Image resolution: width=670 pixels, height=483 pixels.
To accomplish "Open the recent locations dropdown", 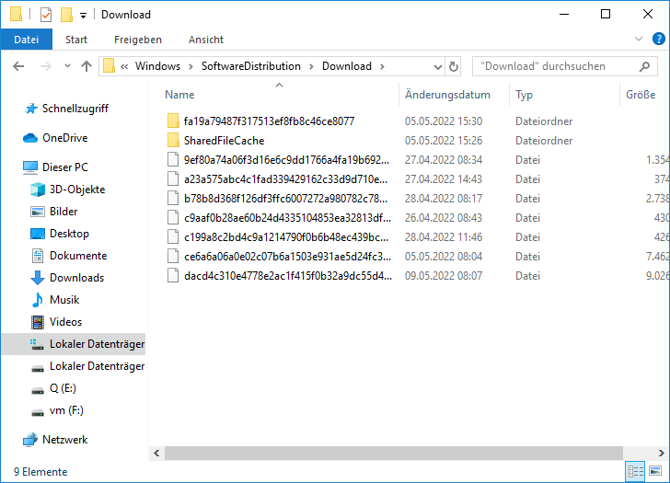I will 67,66.
